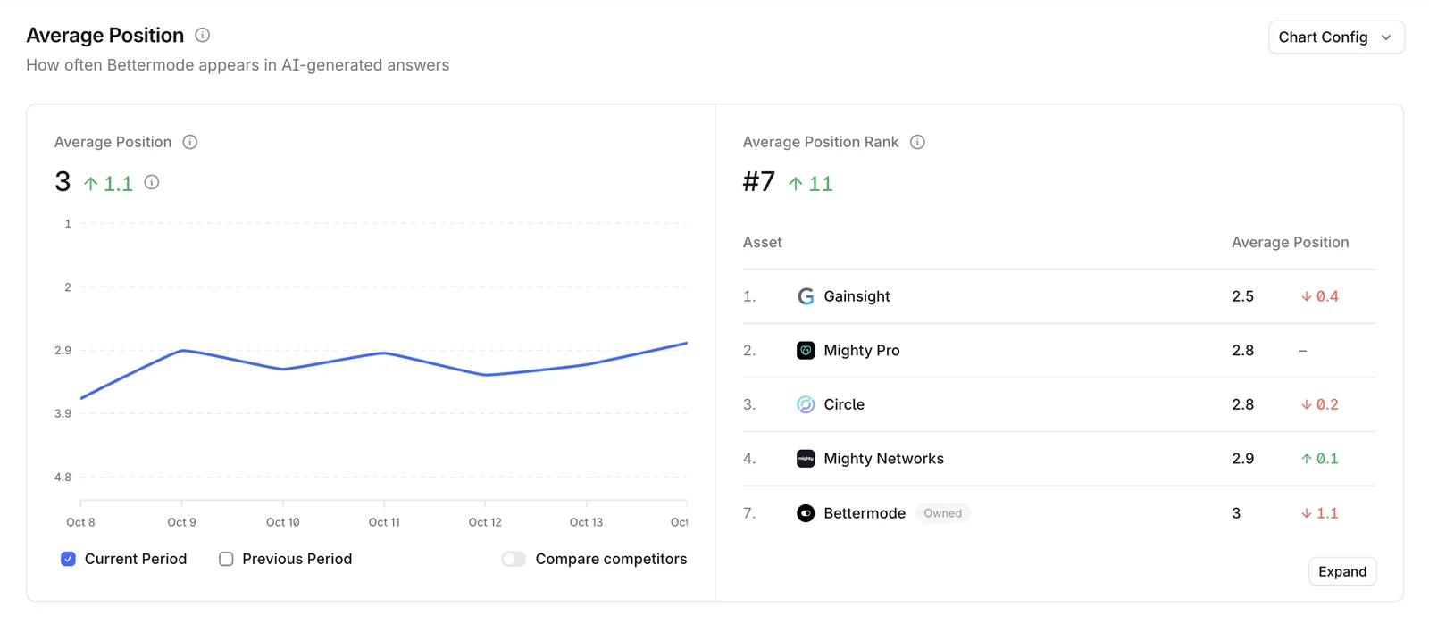This screenshot has height=640, width=1429.
Task: Select the Mighty Networks row name
Action: [883, 459]
